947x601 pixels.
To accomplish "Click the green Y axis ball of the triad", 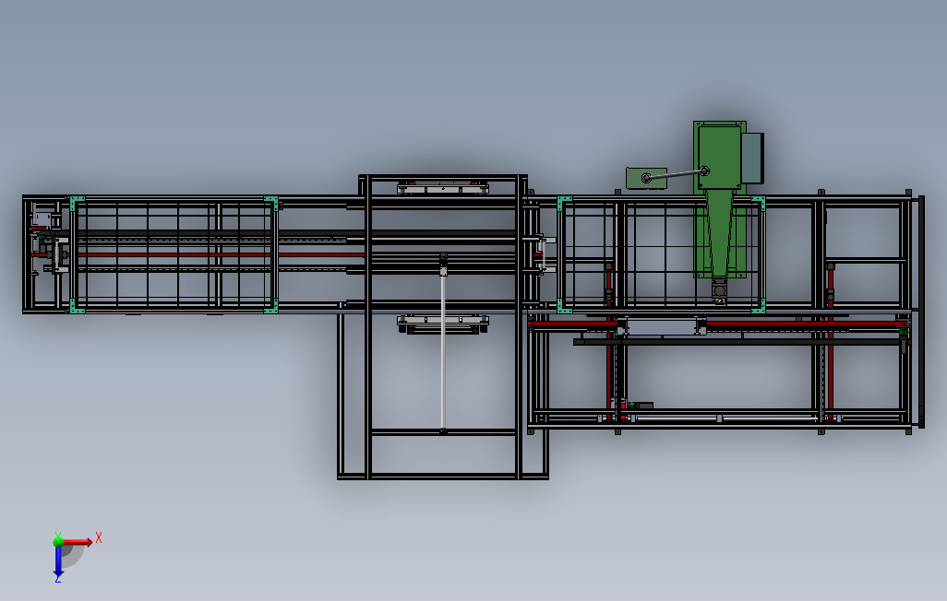I will (58, 541).
